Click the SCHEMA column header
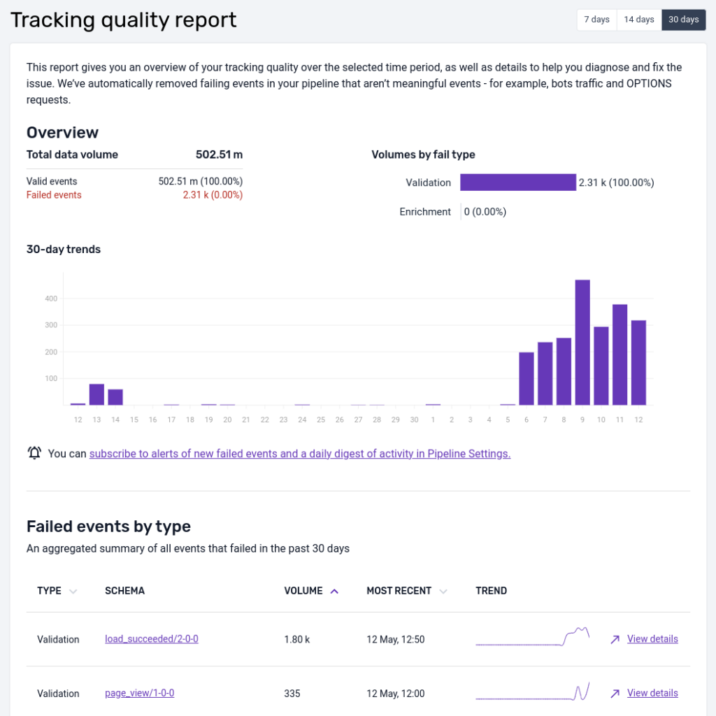The height and width of the screenshot is (716, 716). 124,591
